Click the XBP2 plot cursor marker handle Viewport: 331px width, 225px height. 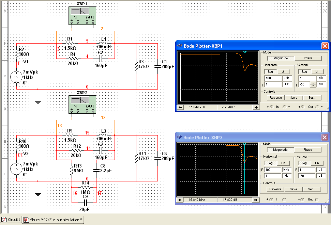(x=244, y=144)
